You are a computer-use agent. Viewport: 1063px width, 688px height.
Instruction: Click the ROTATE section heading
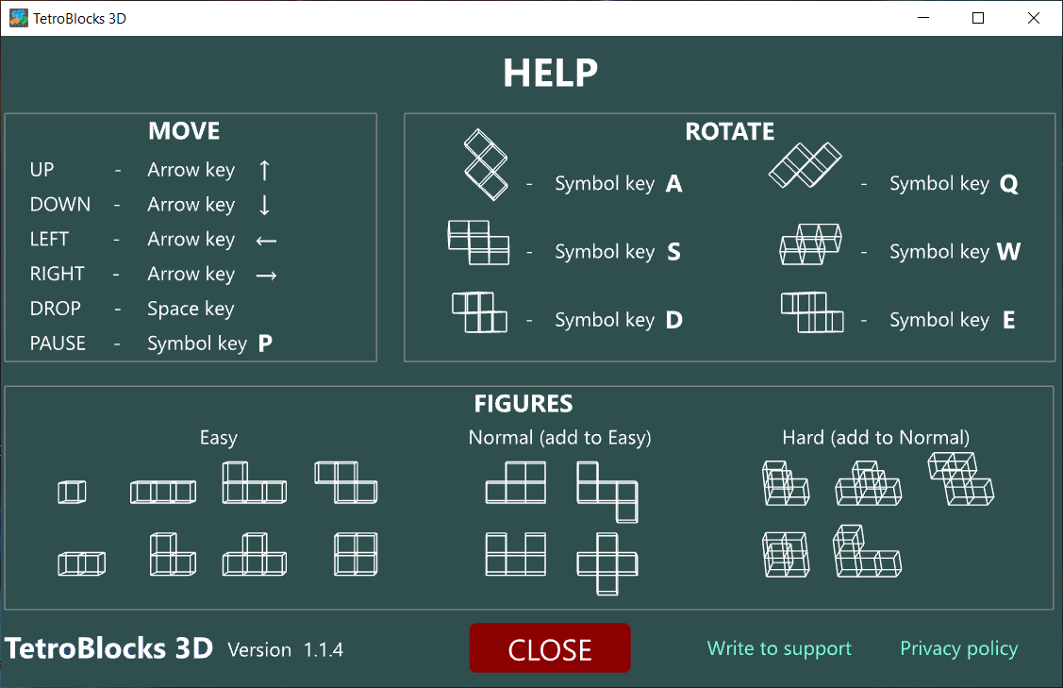pos(729,131)
